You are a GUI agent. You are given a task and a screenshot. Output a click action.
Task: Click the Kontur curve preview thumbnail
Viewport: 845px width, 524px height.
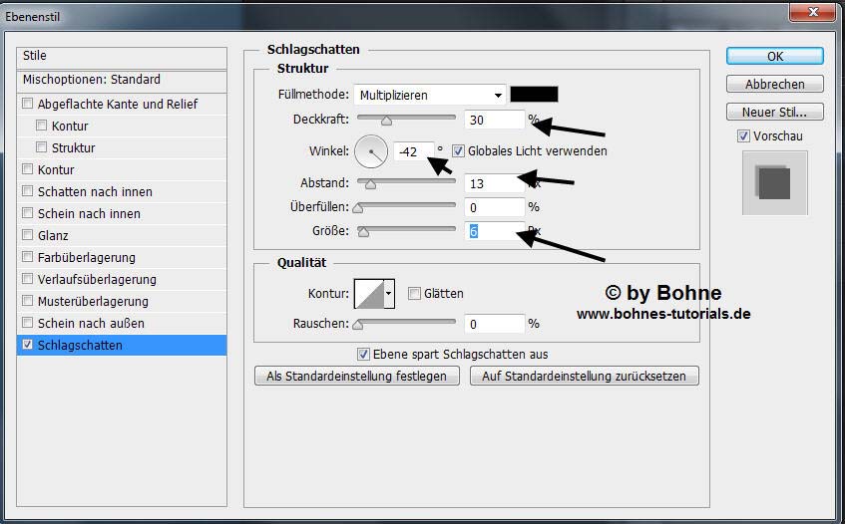pos(369,293)
